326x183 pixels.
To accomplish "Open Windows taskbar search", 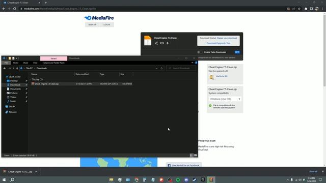I will click(12, 179).
